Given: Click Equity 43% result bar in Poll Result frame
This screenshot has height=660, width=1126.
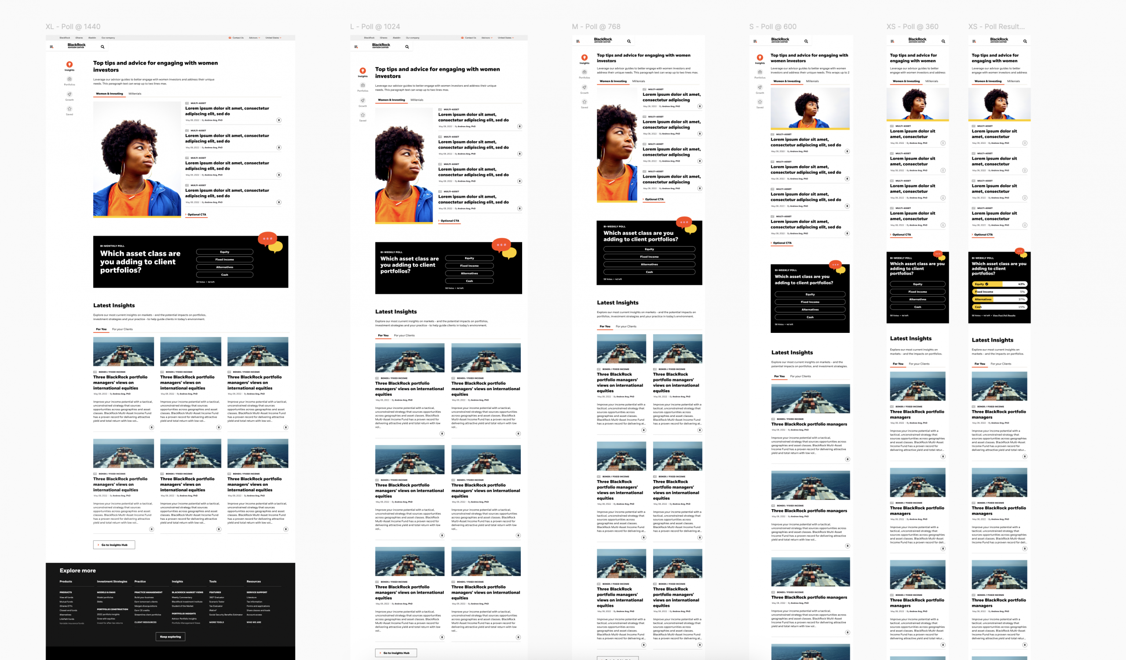Looking at the screenshot, I should (1000, 284).
